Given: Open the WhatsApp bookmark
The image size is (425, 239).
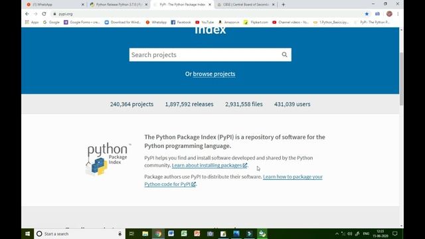Looking at the screenshot, I should pyautogui.click(x=156, y=22).
